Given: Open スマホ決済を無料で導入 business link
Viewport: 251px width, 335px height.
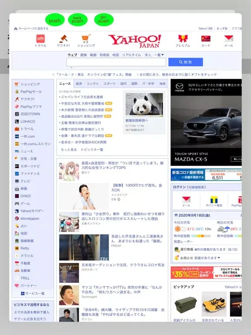Looking at the screenshot, I should (x=31, y=312).
